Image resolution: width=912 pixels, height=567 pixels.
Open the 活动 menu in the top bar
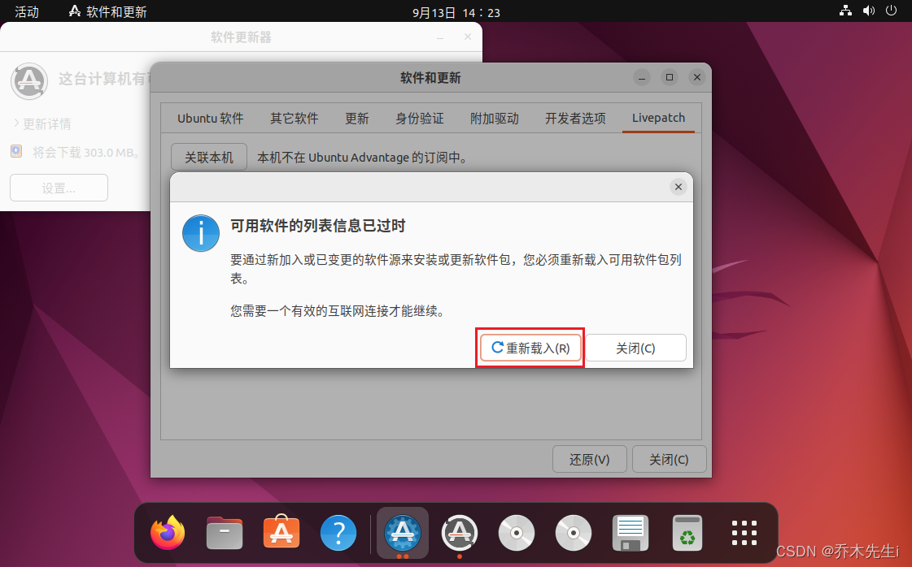(27, 11)
